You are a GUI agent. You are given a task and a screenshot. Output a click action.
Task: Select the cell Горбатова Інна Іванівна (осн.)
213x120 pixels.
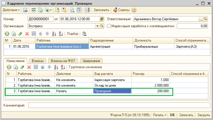point(62,47)
